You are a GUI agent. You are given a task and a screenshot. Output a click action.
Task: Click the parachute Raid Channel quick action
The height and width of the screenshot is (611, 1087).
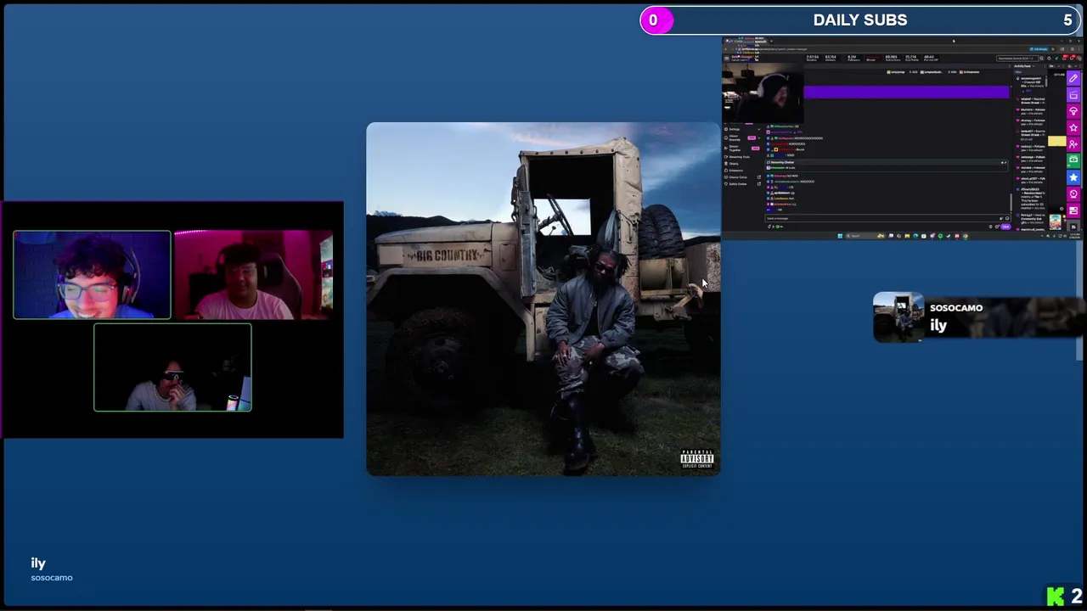(1073, 111)
